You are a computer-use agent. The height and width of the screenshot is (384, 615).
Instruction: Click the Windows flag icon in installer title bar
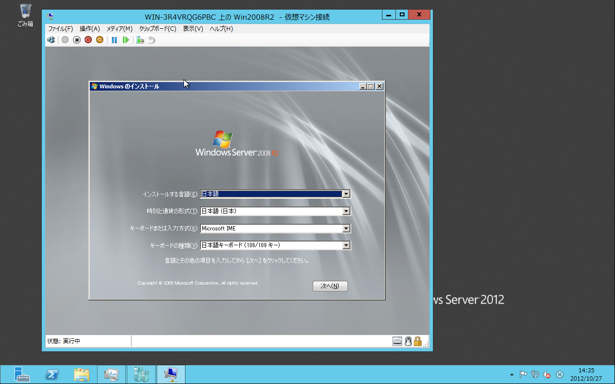(95, 86)
